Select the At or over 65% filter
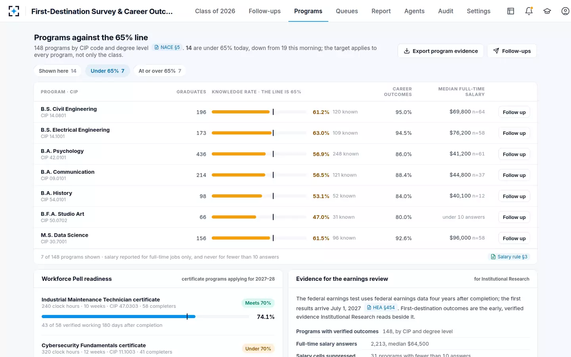This screenshot has width=571, height=357. (160, 71)
